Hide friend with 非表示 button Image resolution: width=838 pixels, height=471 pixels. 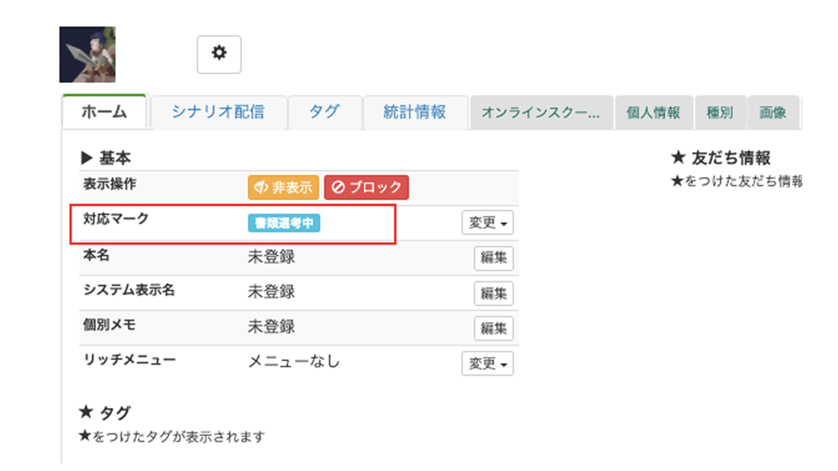click(283, 188)
